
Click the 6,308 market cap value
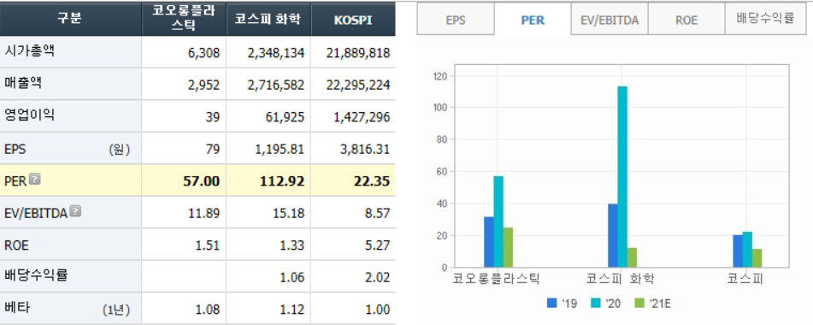[203, 52]
